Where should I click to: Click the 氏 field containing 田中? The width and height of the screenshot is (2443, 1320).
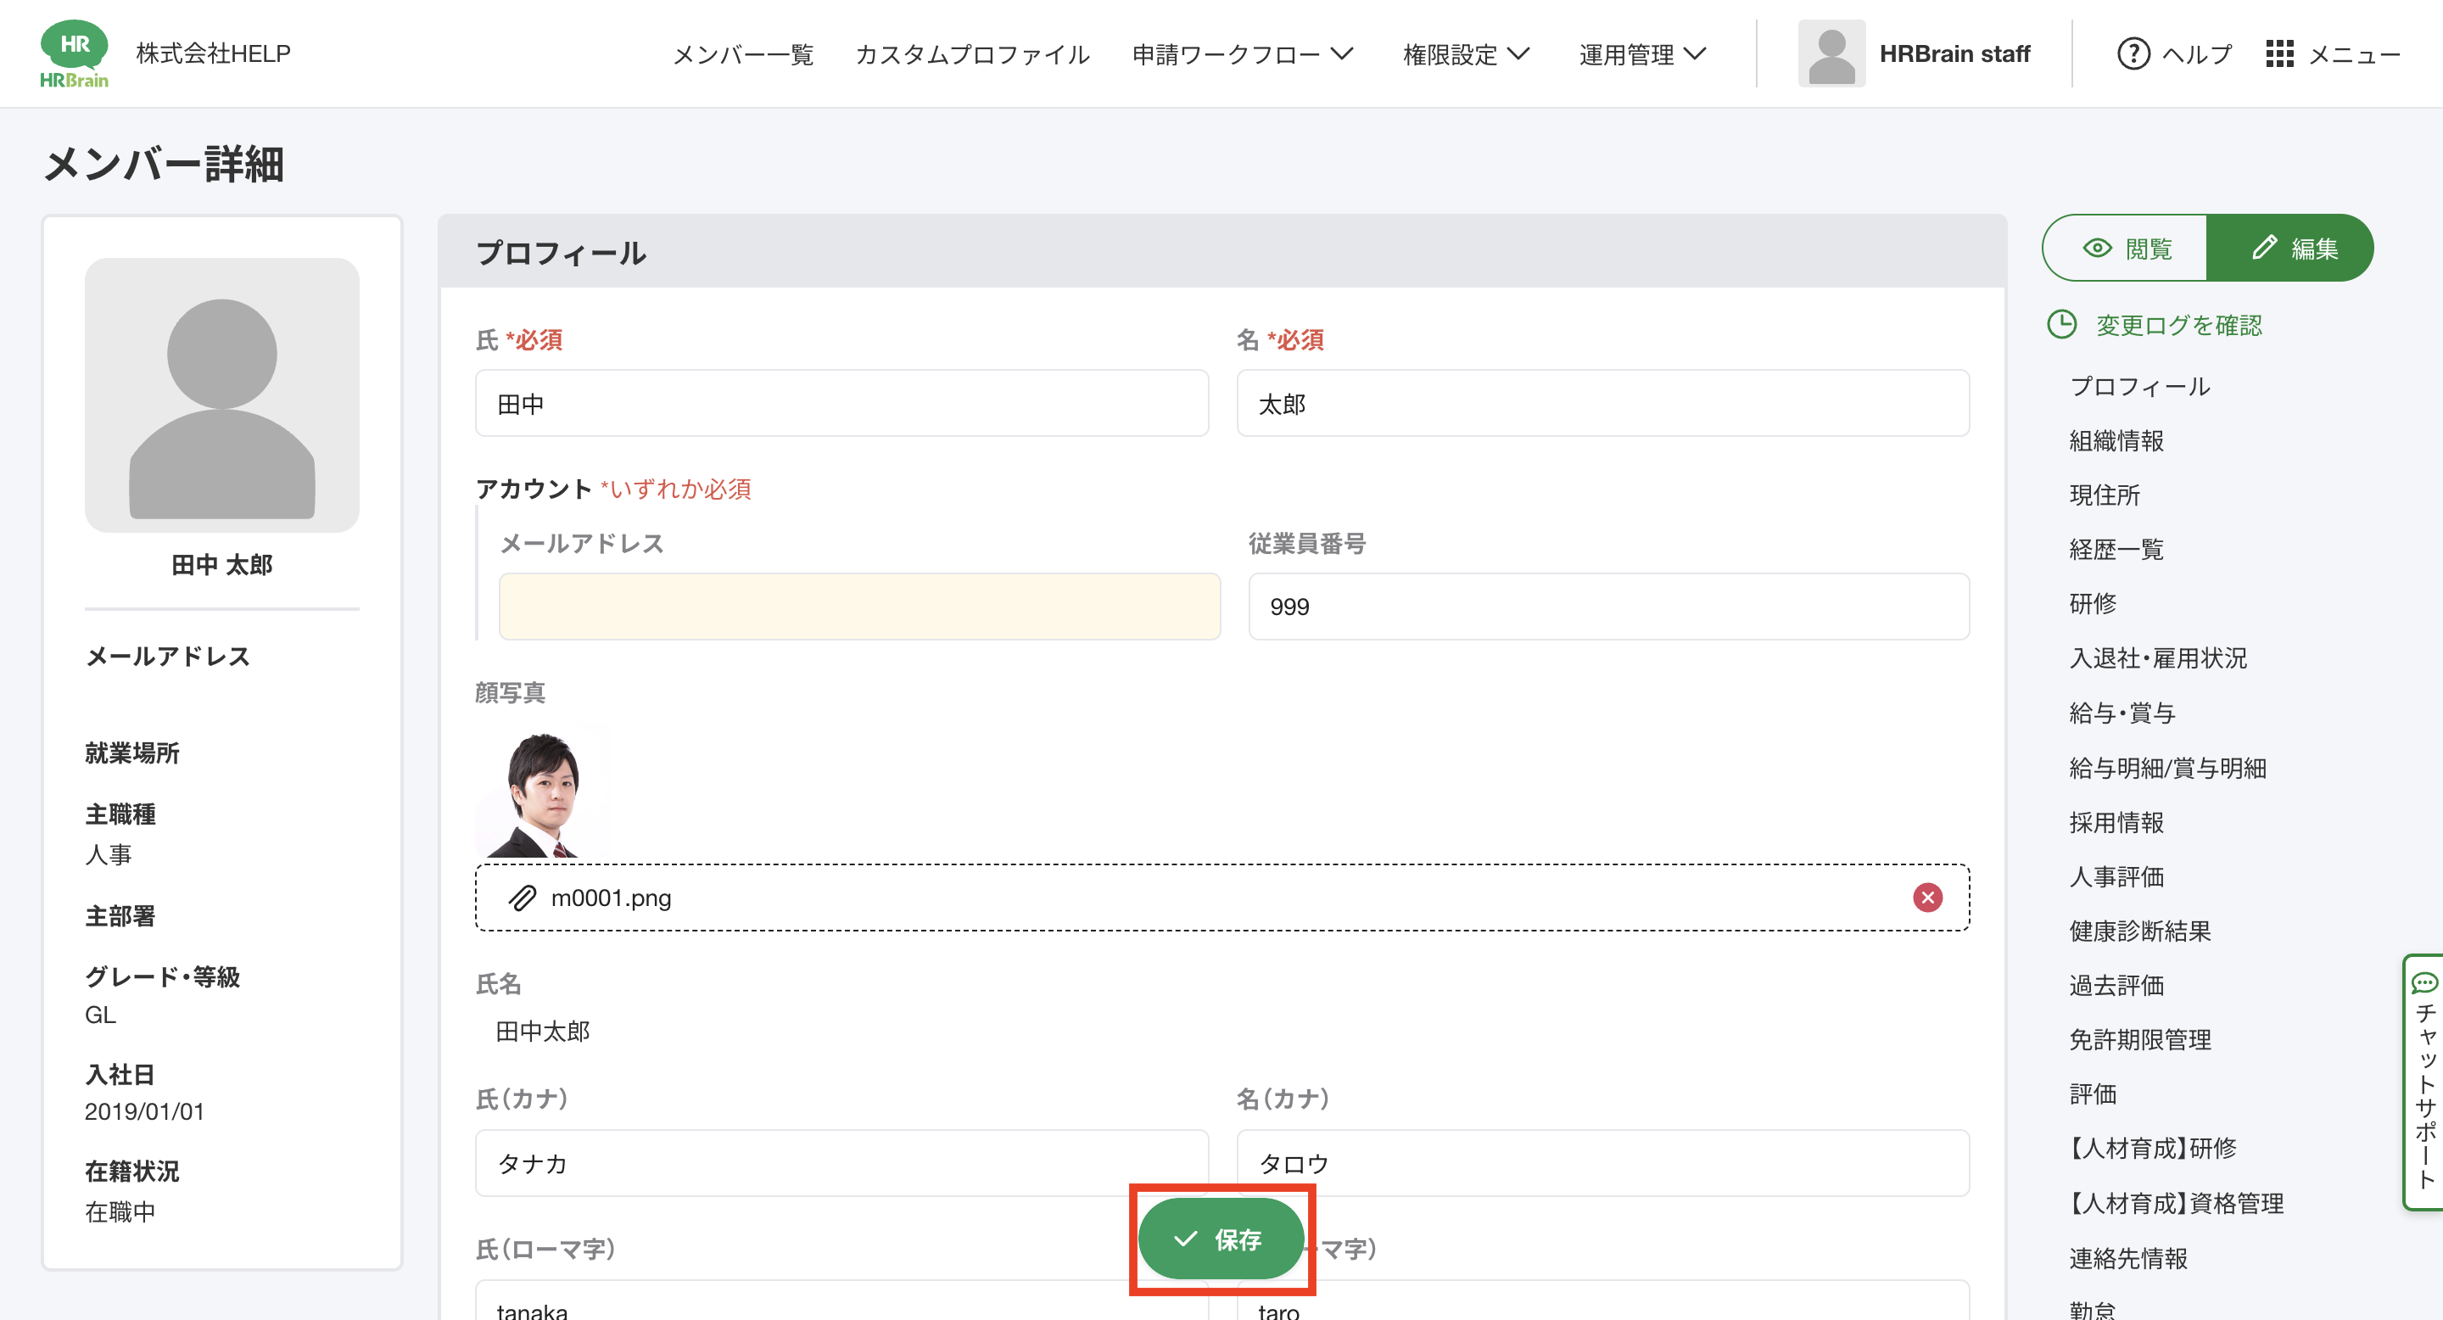click(x=841, y=403)
